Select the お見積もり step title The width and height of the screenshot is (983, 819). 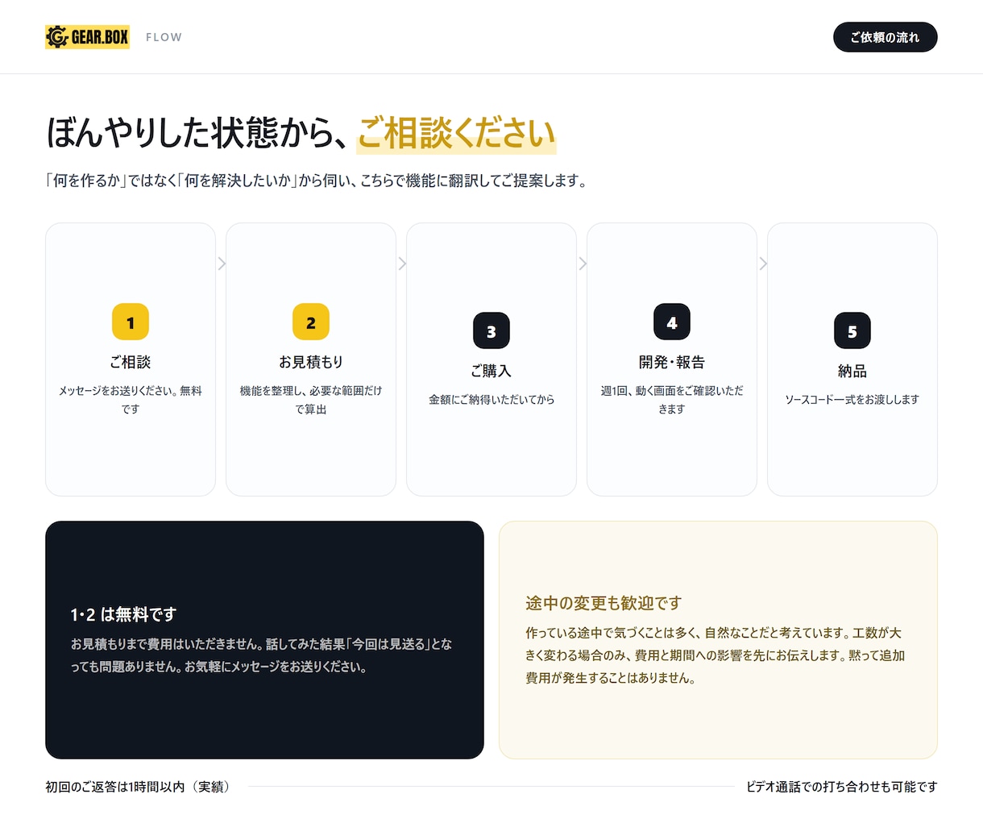311,362
